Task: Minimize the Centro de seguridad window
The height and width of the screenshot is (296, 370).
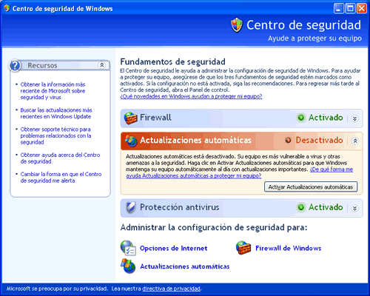Action: [339, 8]
